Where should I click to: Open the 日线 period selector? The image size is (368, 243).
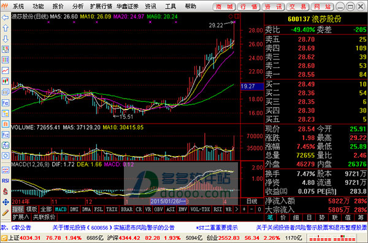coord(252,201)
